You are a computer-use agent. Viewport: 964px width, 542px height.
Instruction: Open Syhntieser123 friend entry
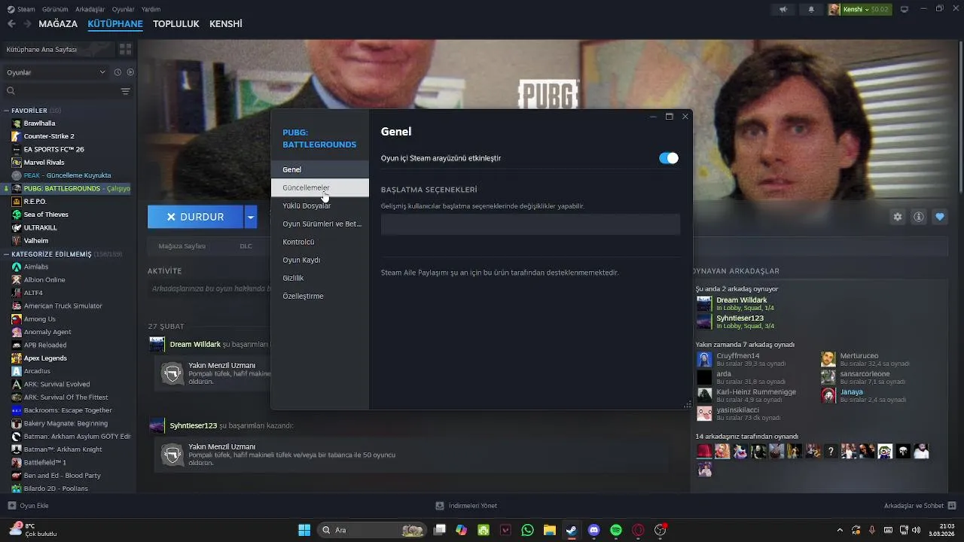click(740, 321)
